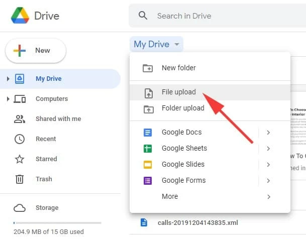Click the Google Docs icon in menu
Image resolution: width=306 pixels, height=239 pixels.
pos(148,133)
